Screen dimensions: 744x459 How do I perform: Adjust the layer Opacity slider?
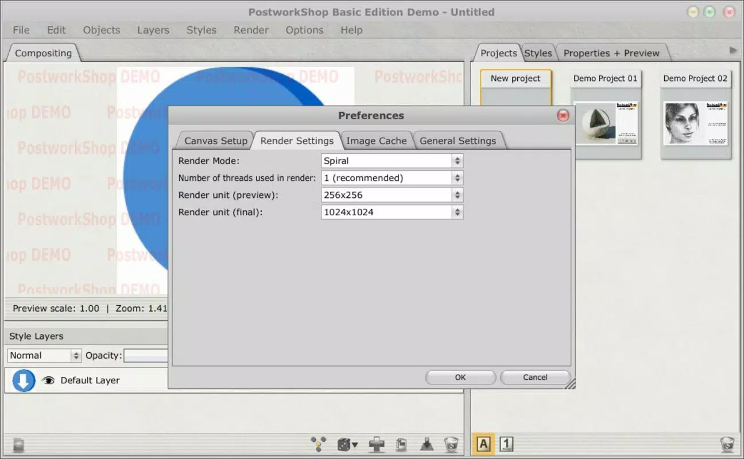pos(146,356)
